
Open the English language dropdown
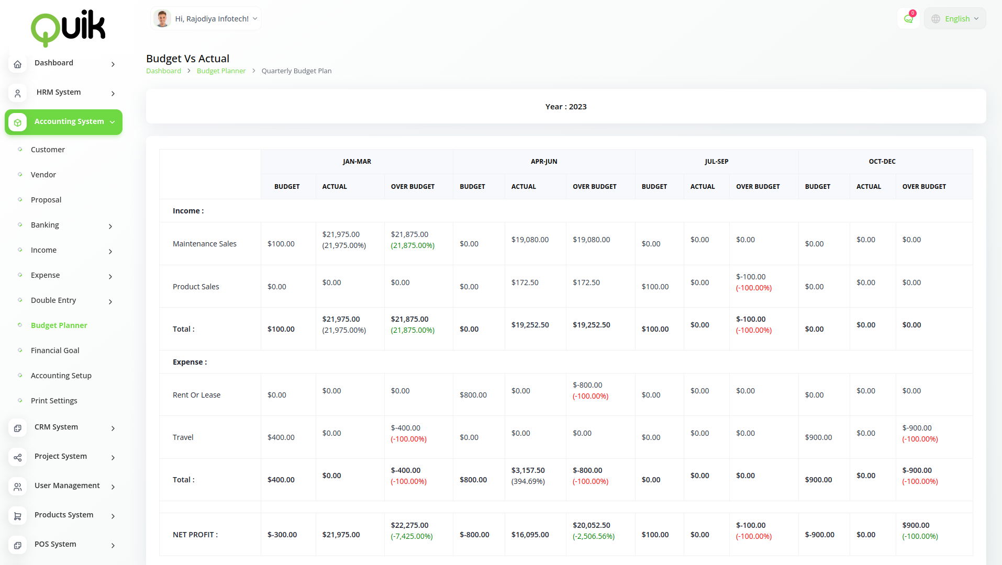[x=955, y=19]
